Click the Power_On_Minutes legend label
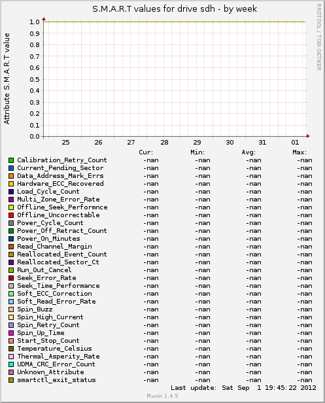The height and width of the screenshot is (403, 325). point(48,239)
